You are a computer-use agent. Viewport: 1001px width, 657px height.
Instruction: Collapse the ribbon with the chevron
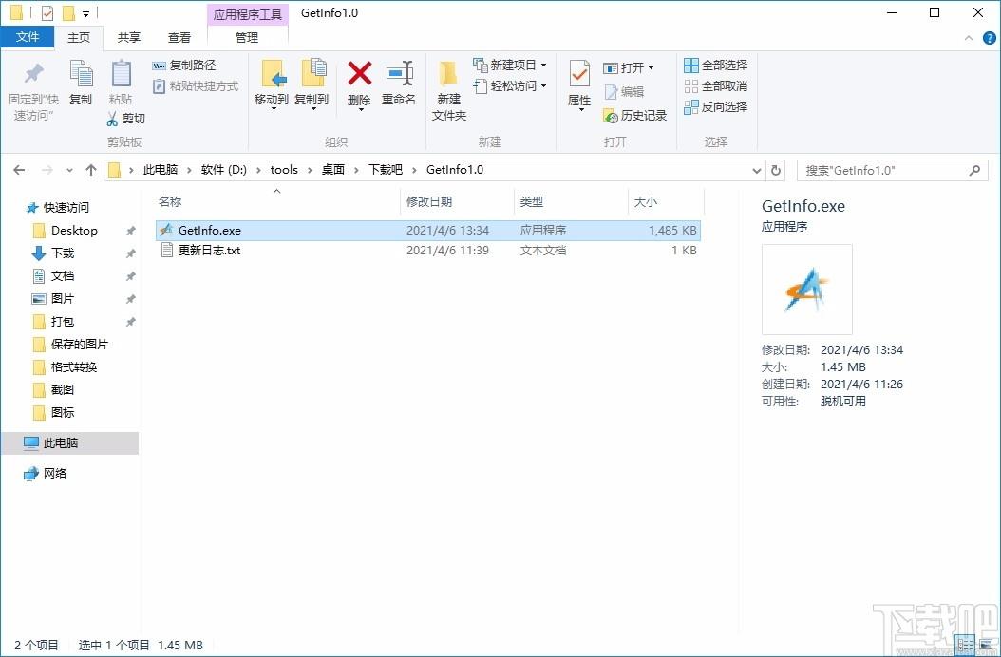[969, 38]
